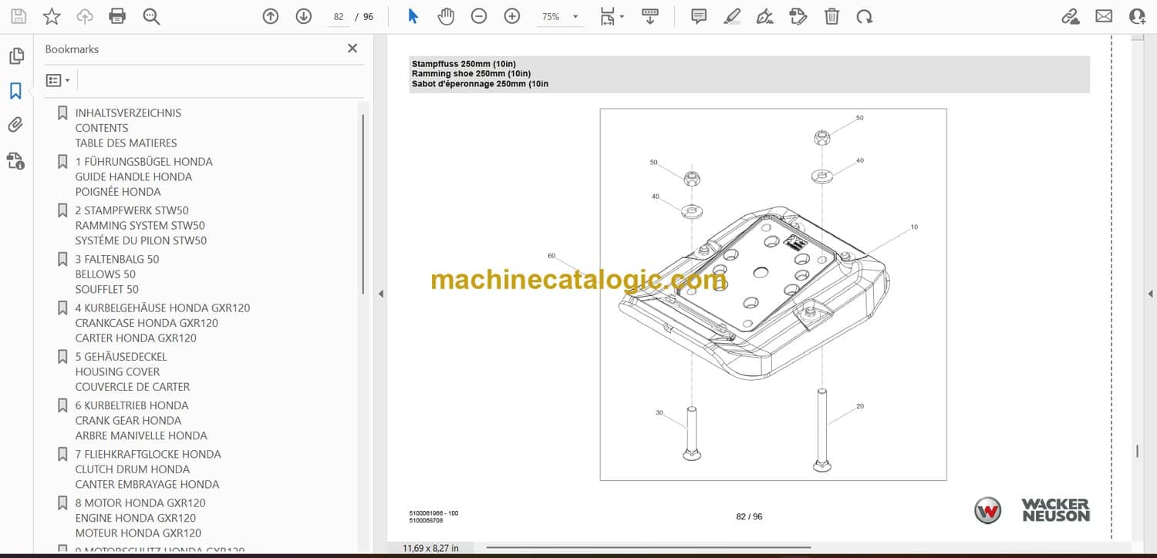Go to next page with down arrow
1157x558 pixels.
click(x=303, y=16)
